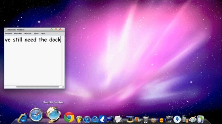Launch Google Chrome from the dock

[69, 117]
